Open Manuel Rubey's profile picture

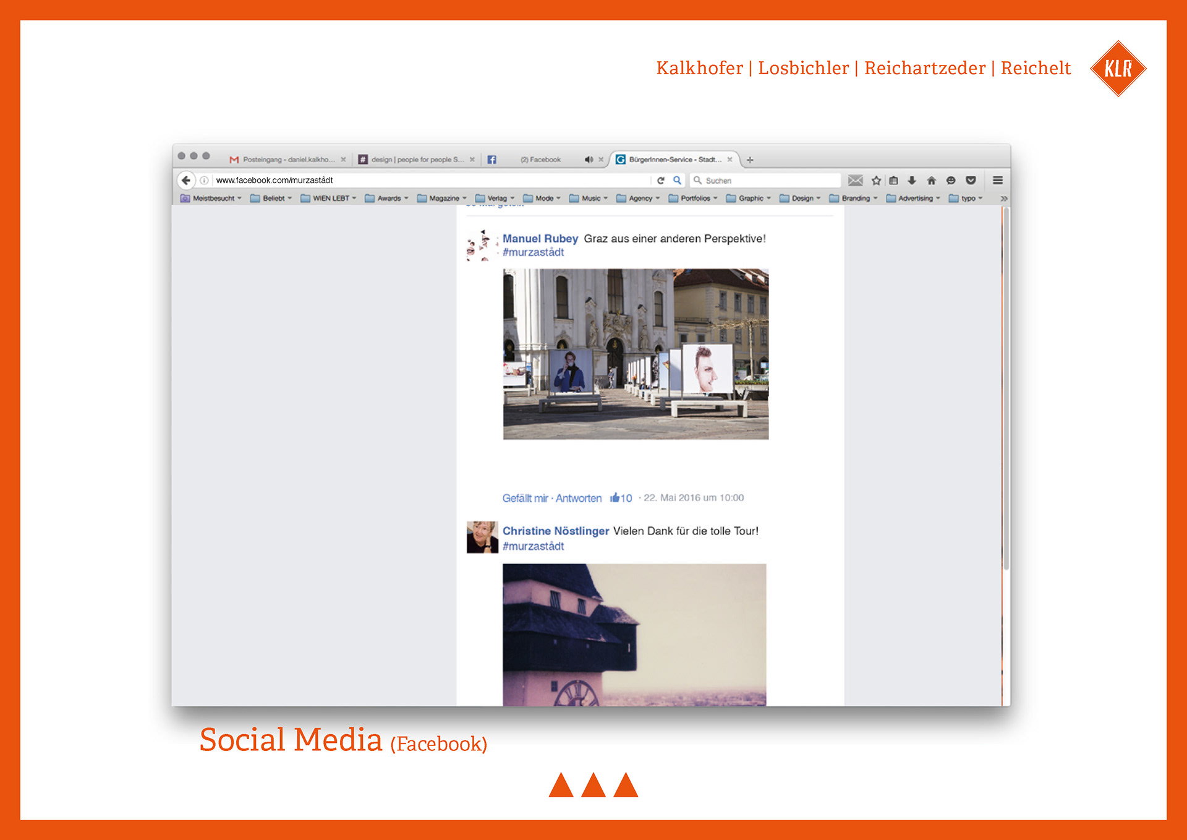point(482,246)
